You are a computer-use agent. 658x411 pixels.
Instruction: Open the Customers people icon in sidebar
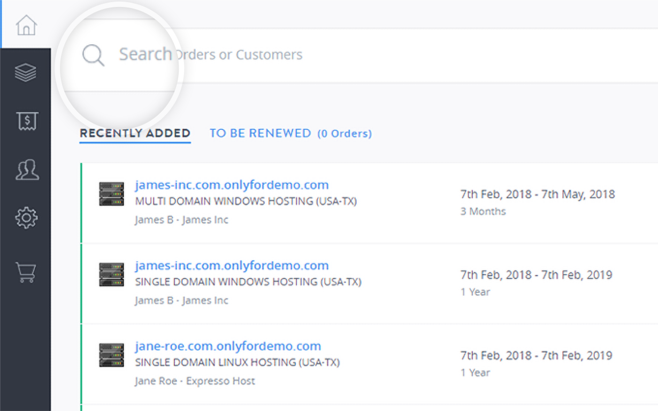[x=26, y=169]
